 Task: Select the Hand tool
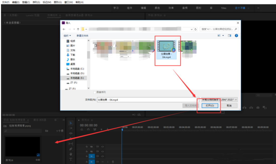pyautogui.click(x=71, y=154)
